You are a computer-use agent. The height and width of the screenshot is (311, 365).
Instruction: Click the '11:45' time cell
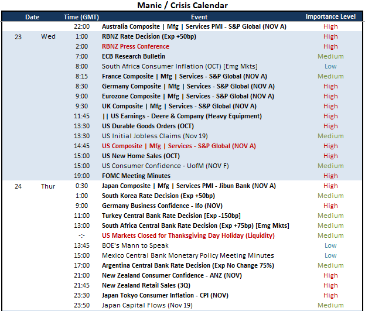pyautogui.click(x=81, y=116)
